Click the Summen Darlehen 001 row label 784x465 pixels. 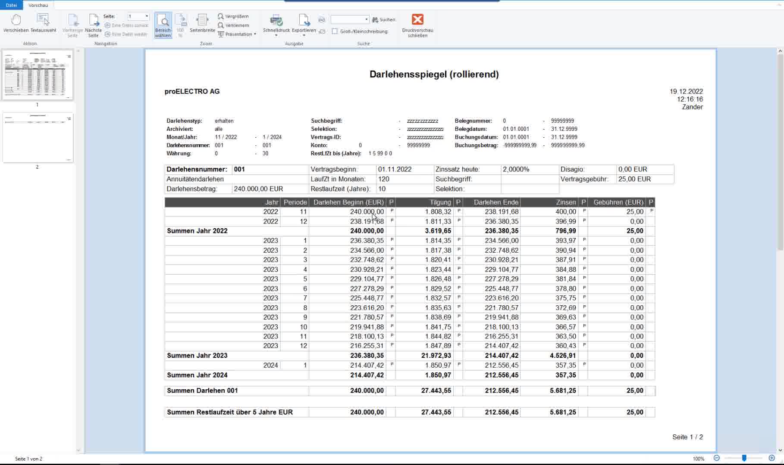pos(202,391)
